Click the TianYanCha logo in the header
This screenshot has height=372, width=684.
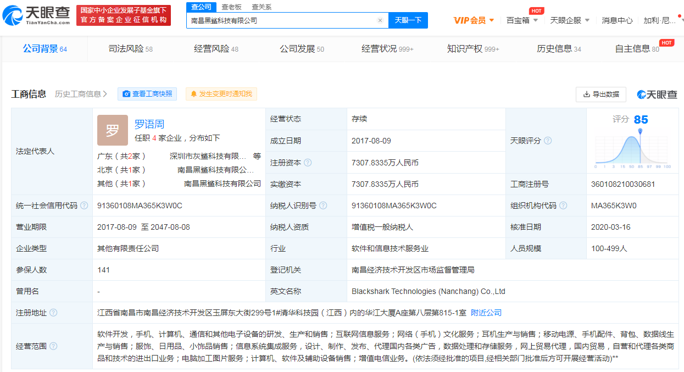(37, 15)
